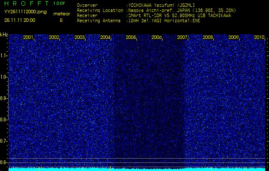Click the 'Ovserver' field label
This screenshot has height=171, width=269.
(87, 5)
